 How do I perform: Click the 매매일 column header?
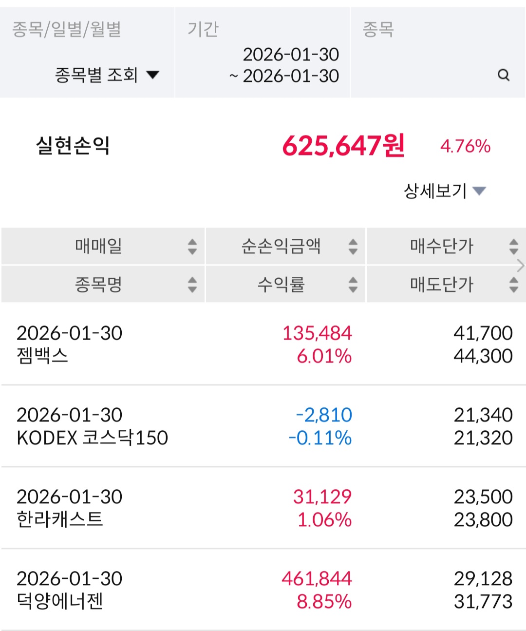[x=98, y=247]
